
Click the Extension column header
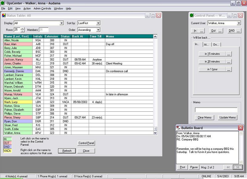click(x=52, y=36)
